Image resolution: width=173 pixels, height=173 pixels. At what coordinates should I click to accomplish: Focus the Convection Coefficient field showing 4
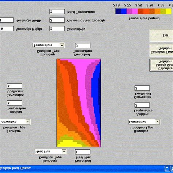click(15, 86)
